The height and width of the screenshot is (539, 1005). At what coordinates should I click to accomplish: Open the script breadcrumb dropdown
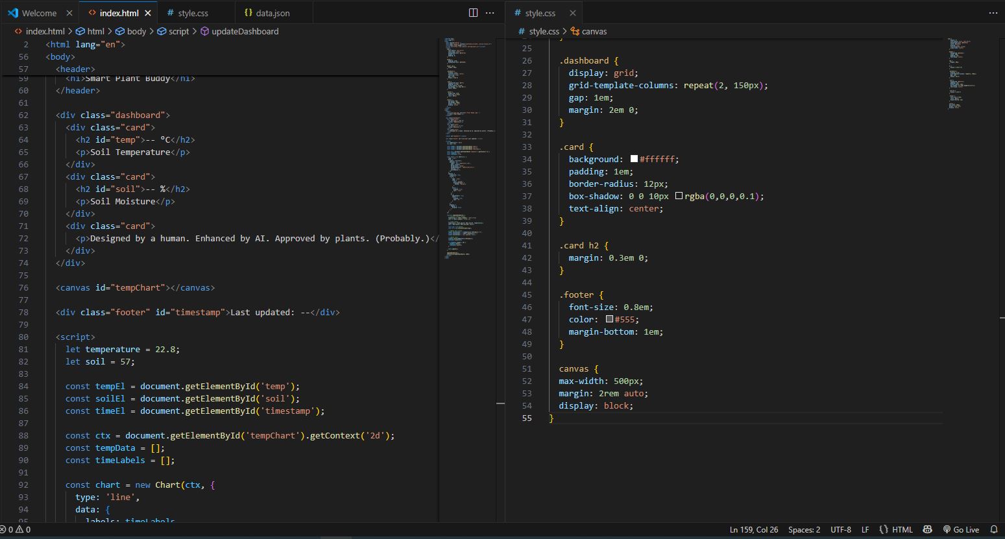(173, 31)
